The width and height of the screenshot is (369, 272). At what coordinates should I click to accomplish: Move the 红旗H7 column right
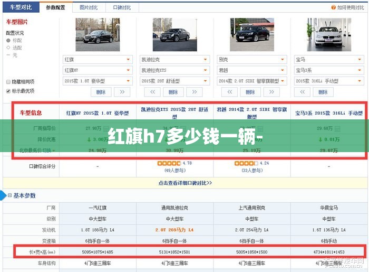pyautogui.click(x=122, y=92)
